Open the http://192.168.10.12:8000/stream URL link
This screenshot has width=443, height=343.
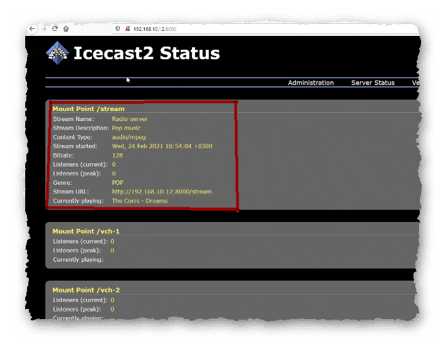click(162, 192)
